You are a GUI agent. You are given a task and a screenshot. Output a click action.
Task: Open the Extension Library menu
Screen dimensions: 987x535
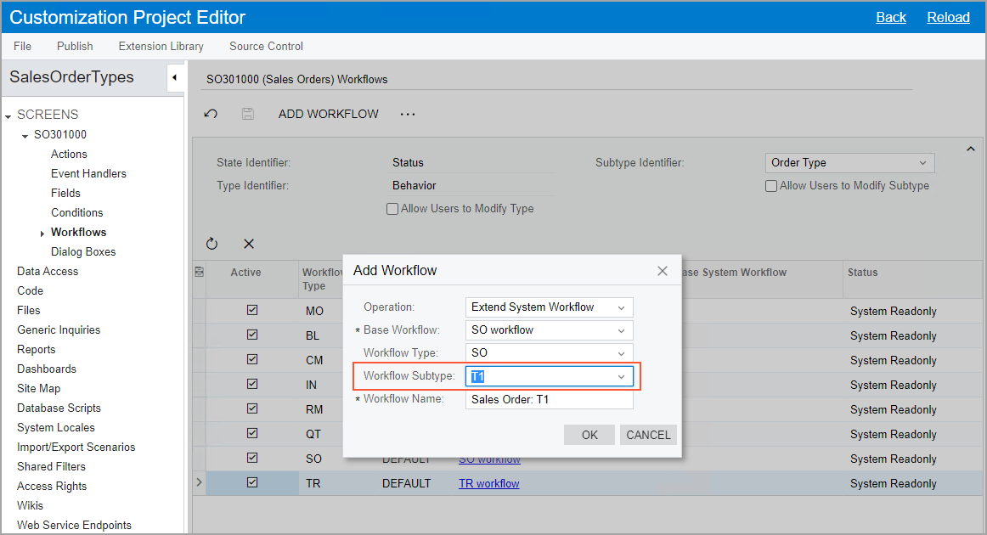coord(161,46)
